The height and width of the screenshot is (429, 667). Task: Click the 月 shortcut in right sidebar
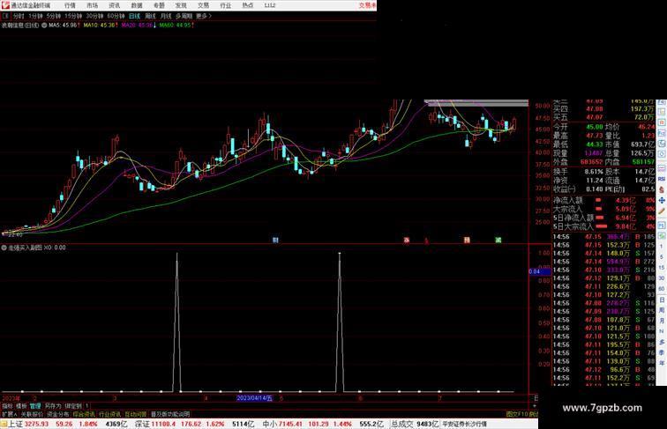[662, 322]
